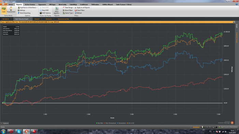Open Opera browser from taskbar
The height and width of the screenshot is (134, 239).
click(11, 131)
